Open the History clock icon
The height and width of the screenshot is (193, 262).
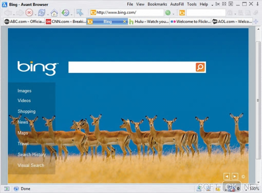[x=65, y=13]
